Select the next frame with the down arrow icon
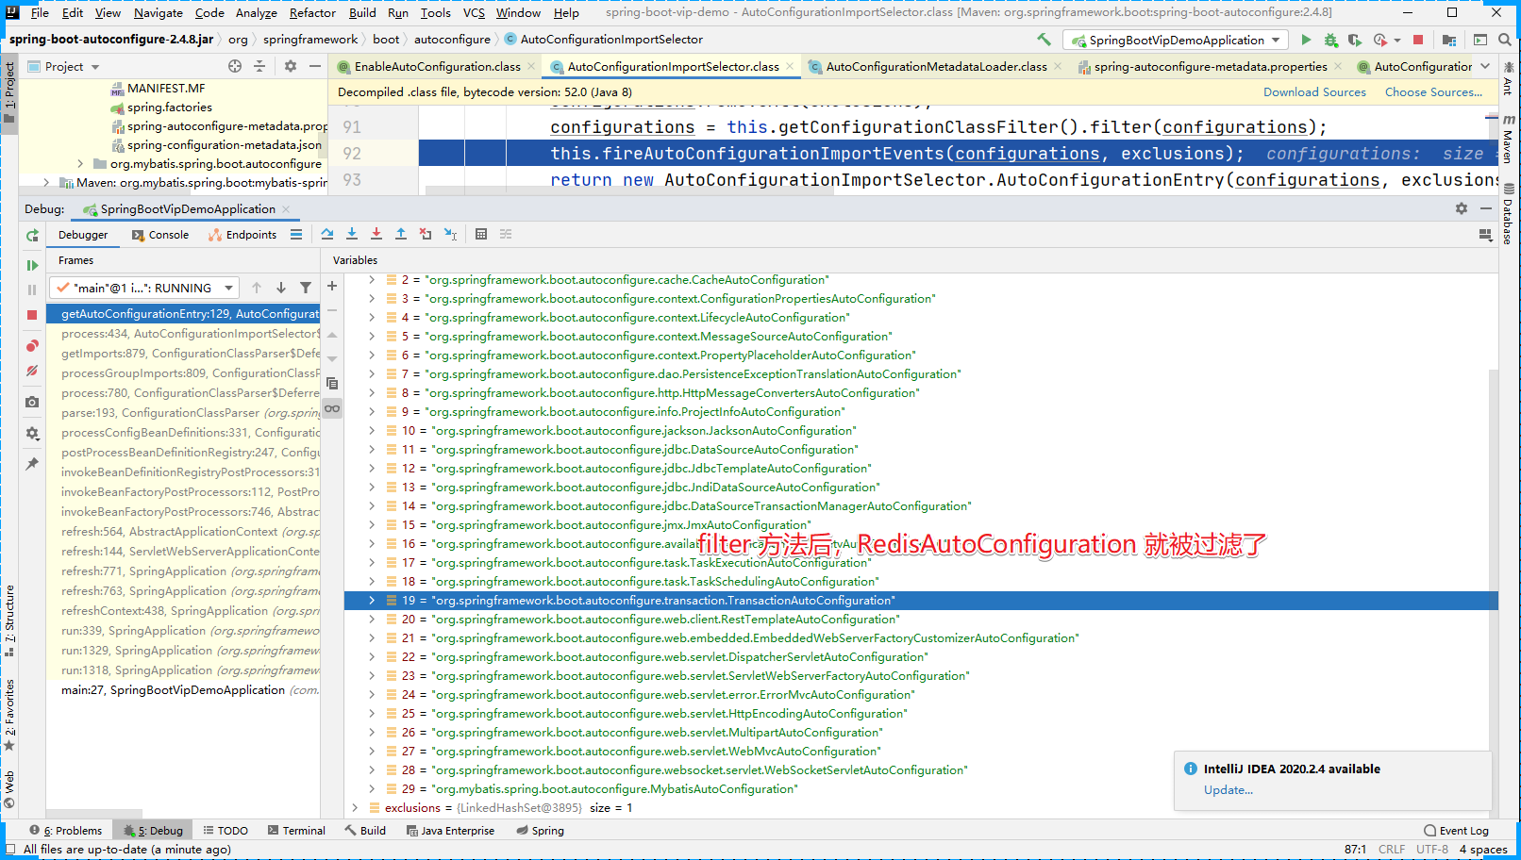Viewport: 1521px width, 860px height. coord(281,288)
